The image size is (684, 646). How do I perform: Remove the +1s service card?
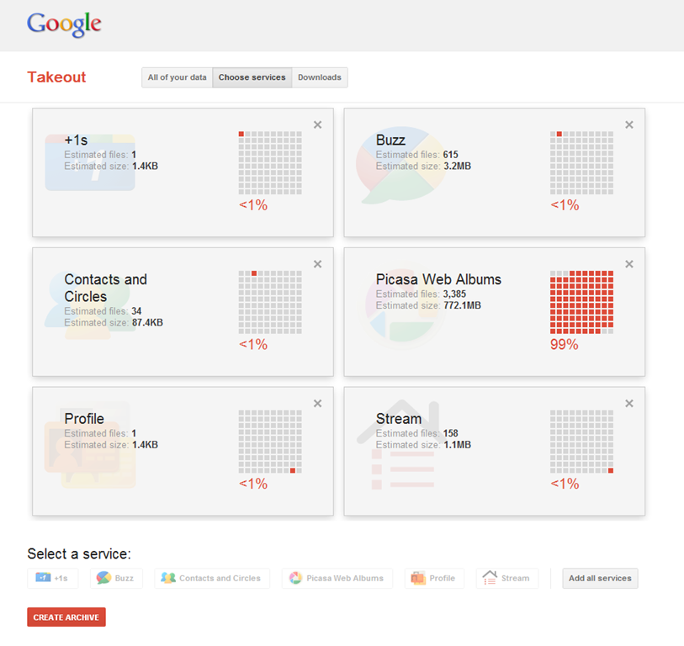[317, 125]
